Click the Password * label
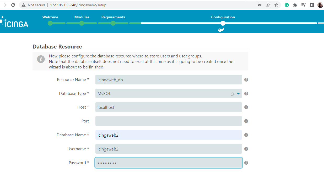The image size is (324, 172). [x=79, y=163]
